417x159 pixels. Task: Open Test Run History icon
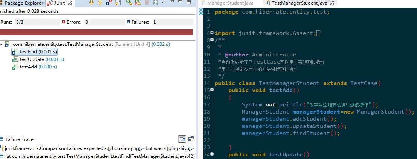click(156, 3)
